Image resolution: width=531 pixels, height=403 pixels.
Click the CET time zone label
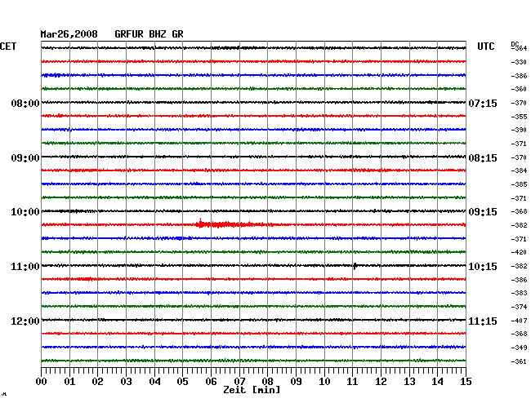tap(8, 46)
